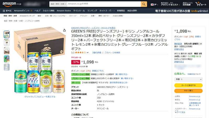Go to Amazon.co.jp home logo
Screen dimensions: 209x118
12,4
